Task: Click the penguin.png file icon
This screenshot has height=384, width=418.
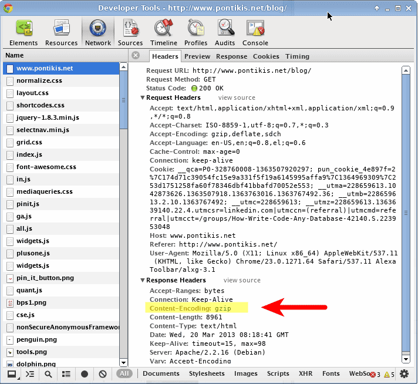Action: [10, 340]
